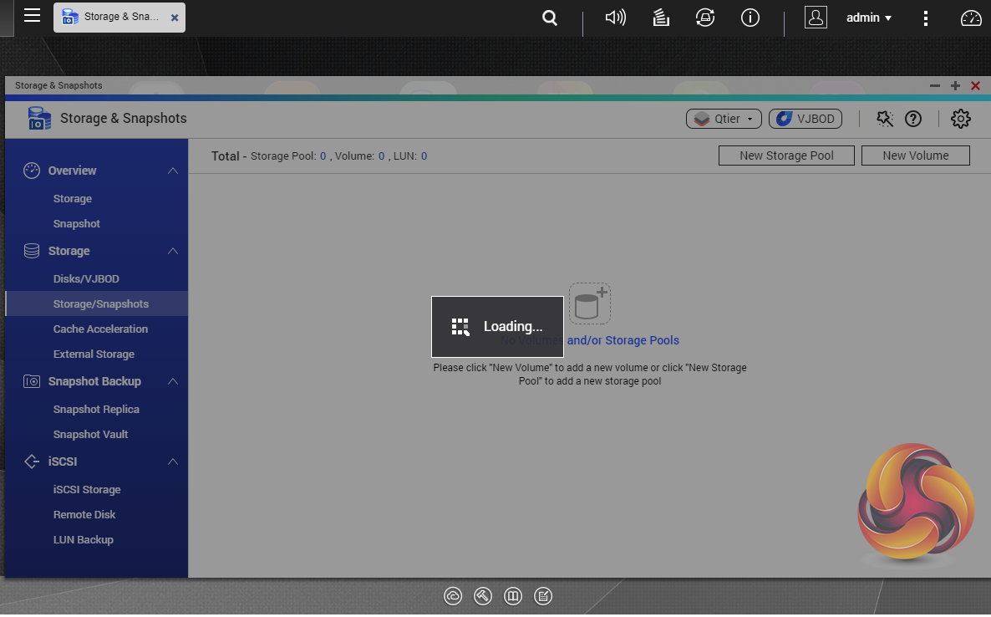Screen dimensions: 991x617
Task: Maximize the Storage & Snapshots window
Action: pos(955,85)
